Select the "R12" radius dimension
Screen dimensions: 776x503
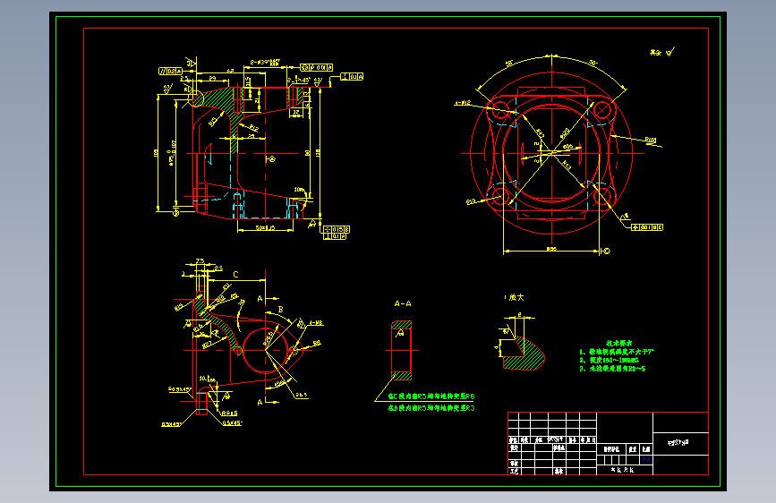point(253,129)
